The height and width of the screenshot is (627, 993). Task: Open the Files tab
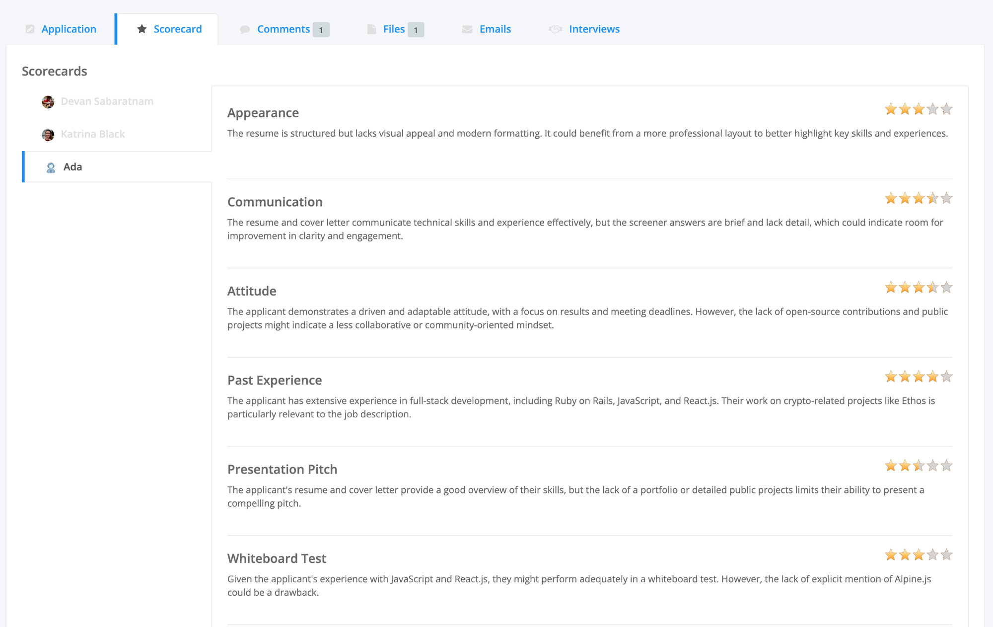[x=395, y=29]
